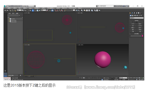Viewport: 145px width, 92px height.
Task: Check the AutoGrid checkbox in Object Type
Action: click(133, 22)
